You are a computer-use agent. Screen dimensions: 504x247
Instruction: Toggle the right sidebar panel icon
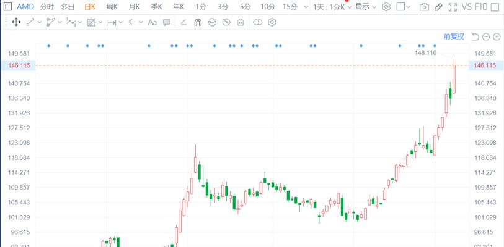pyautogui.click(x=495, y=7)
